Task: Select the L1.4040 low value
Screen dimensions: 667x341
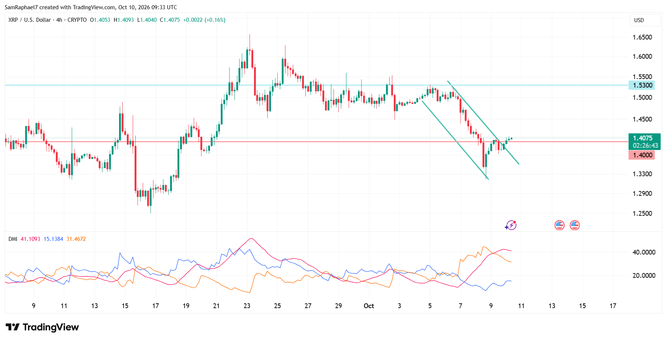Action: 147,20
